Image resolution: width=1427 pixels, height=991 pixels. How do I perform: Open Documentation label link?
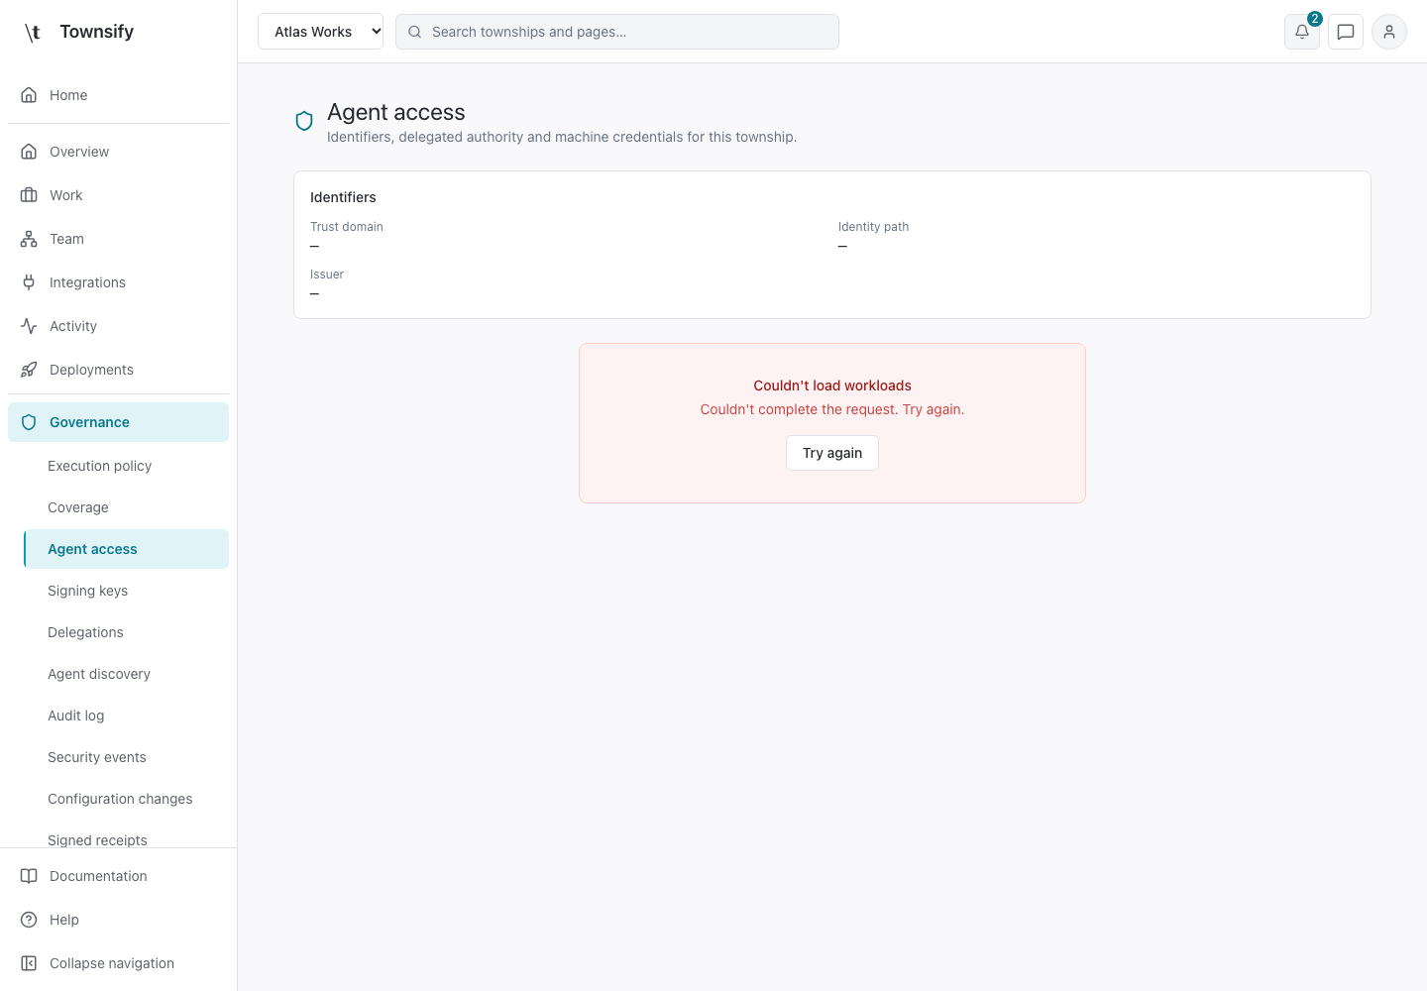point(98,876)
